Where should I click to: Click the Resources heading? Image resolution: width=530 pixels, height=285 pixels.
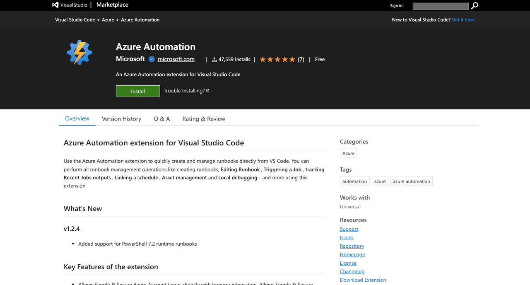(353, 220)
